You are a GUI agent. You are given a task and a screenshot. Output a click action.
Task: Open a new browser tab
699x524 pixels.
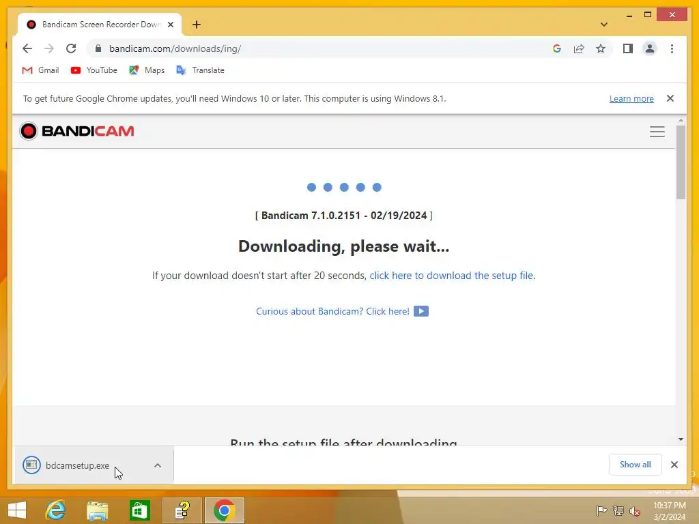(x=197, y=25)
